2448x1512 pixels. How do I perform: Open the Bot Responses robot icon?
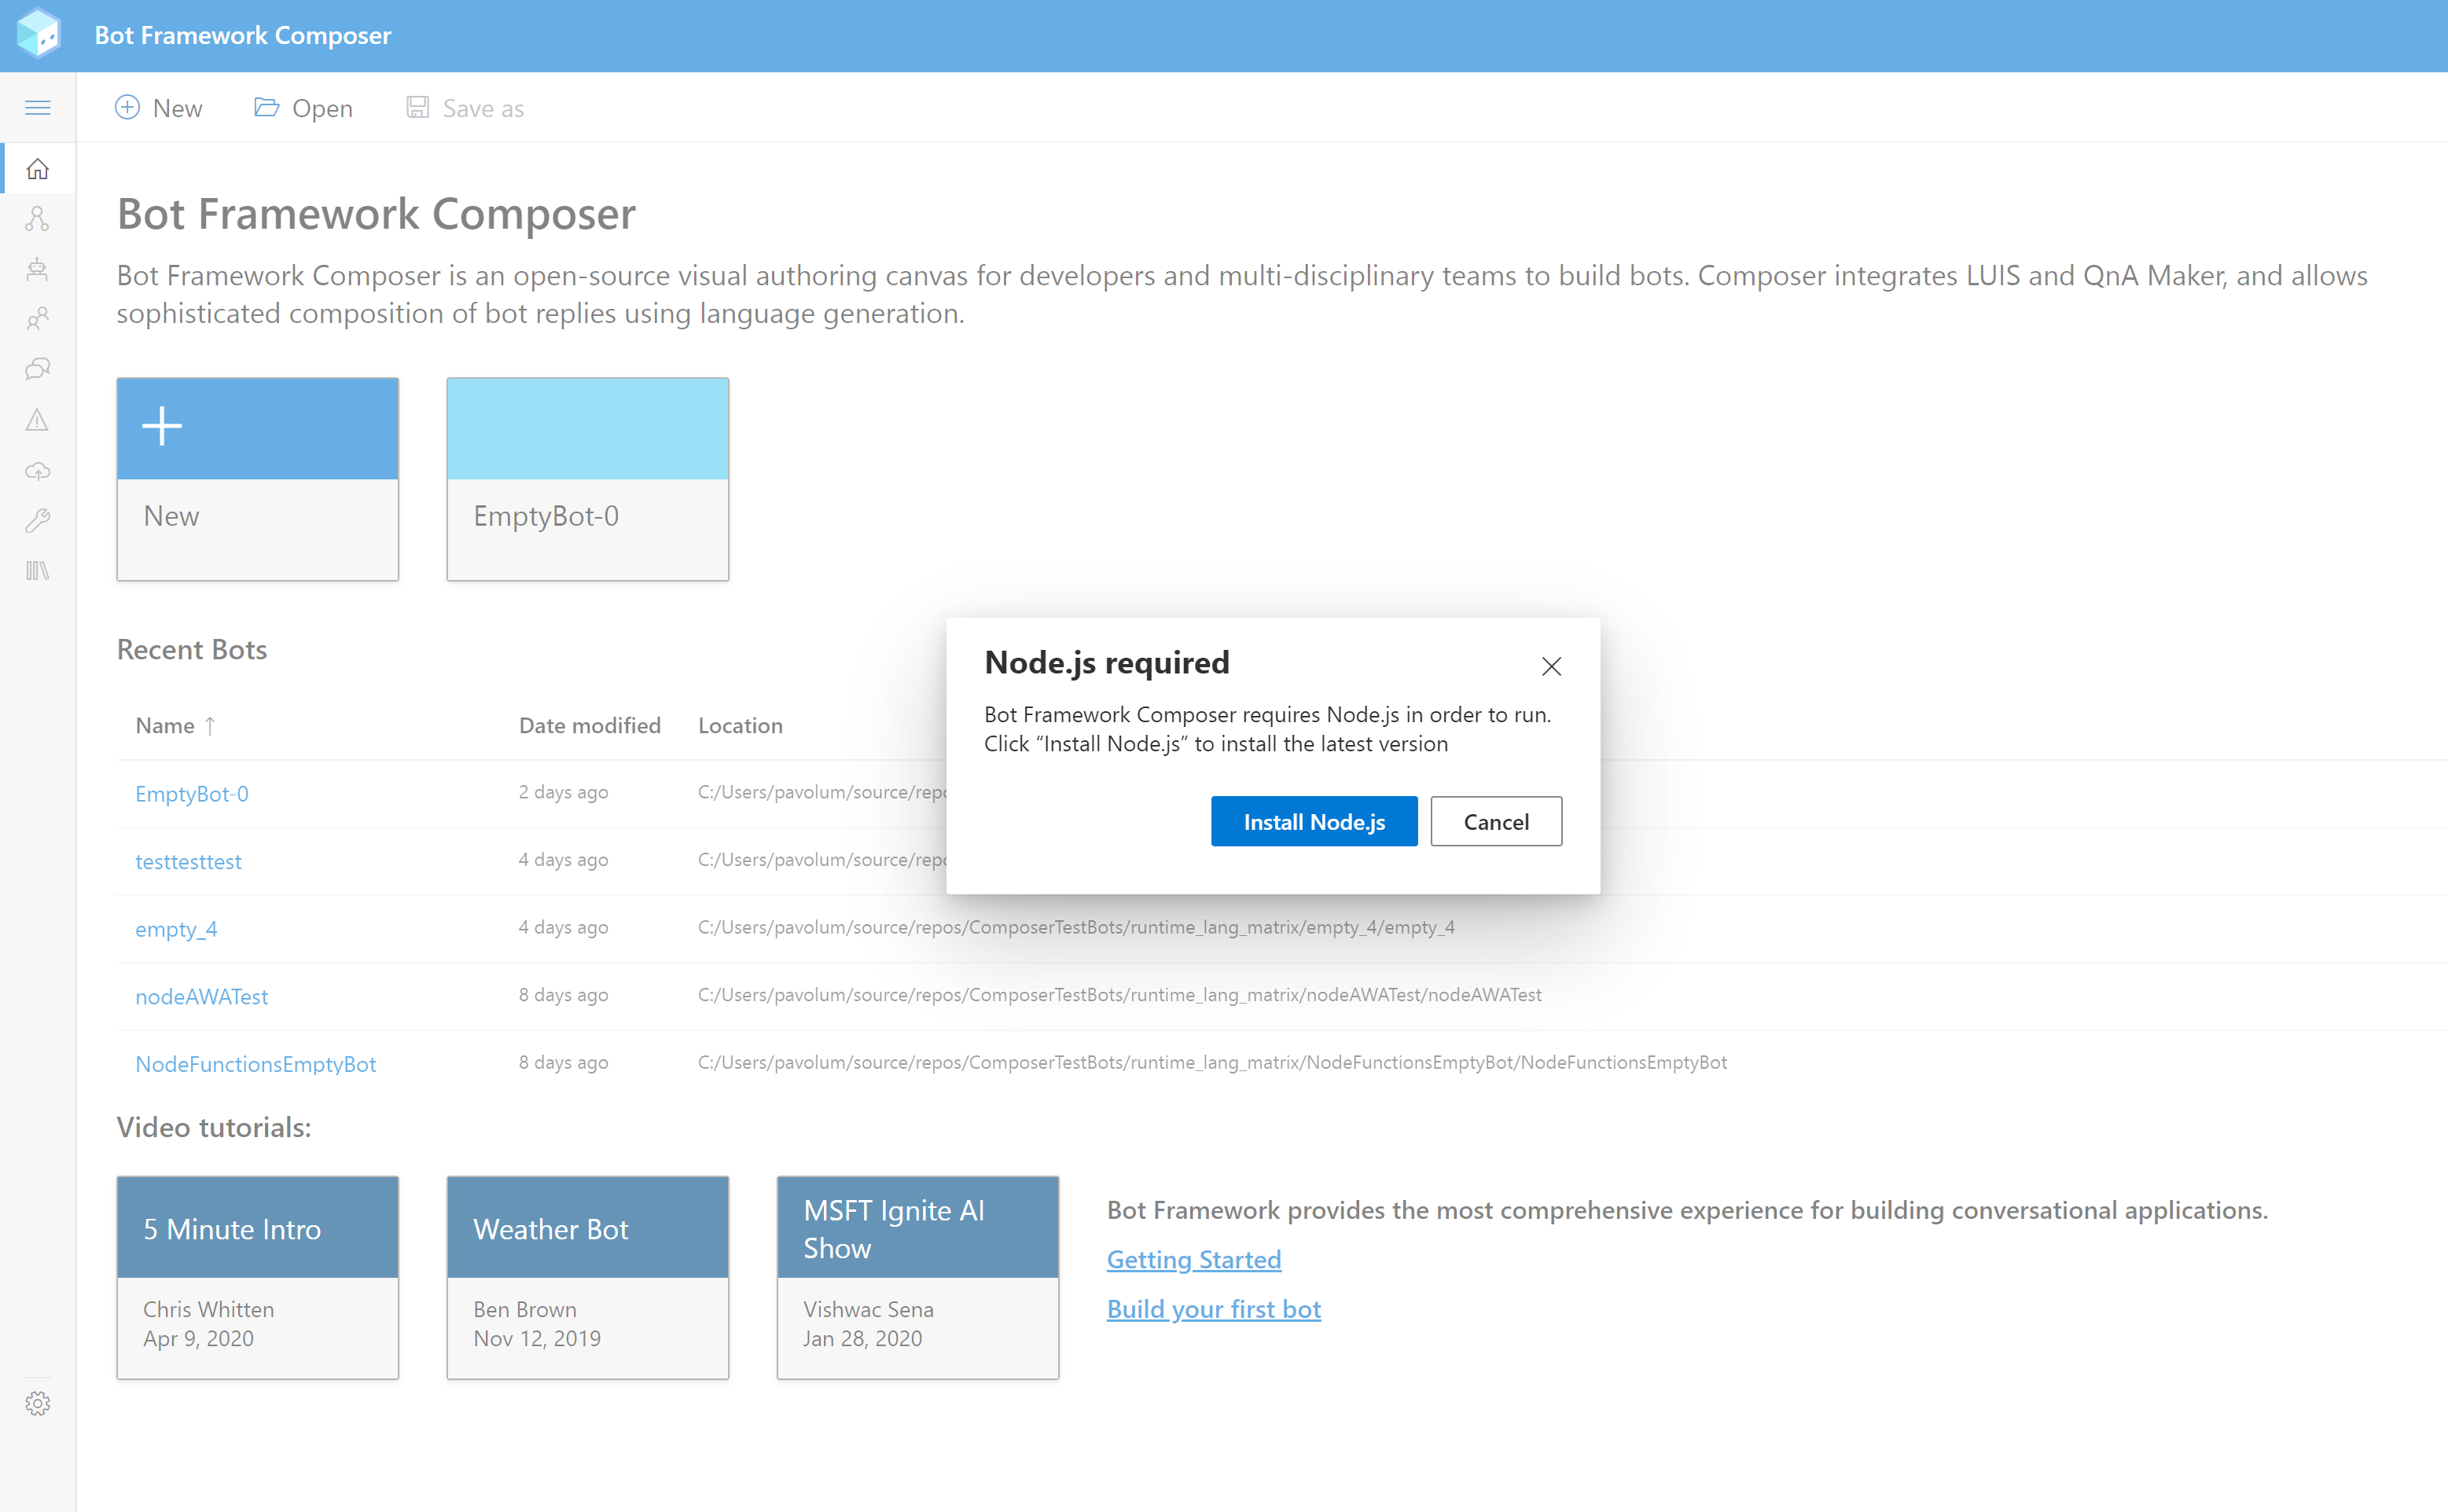pos(38,269)
